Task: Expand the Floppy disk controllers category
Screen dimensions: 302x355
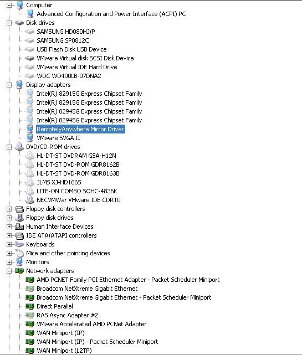Action: (9, 209)
